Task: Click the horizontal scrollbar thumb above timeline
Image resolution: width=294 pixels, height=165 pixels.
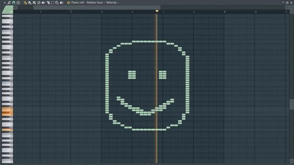Action: 97,7
